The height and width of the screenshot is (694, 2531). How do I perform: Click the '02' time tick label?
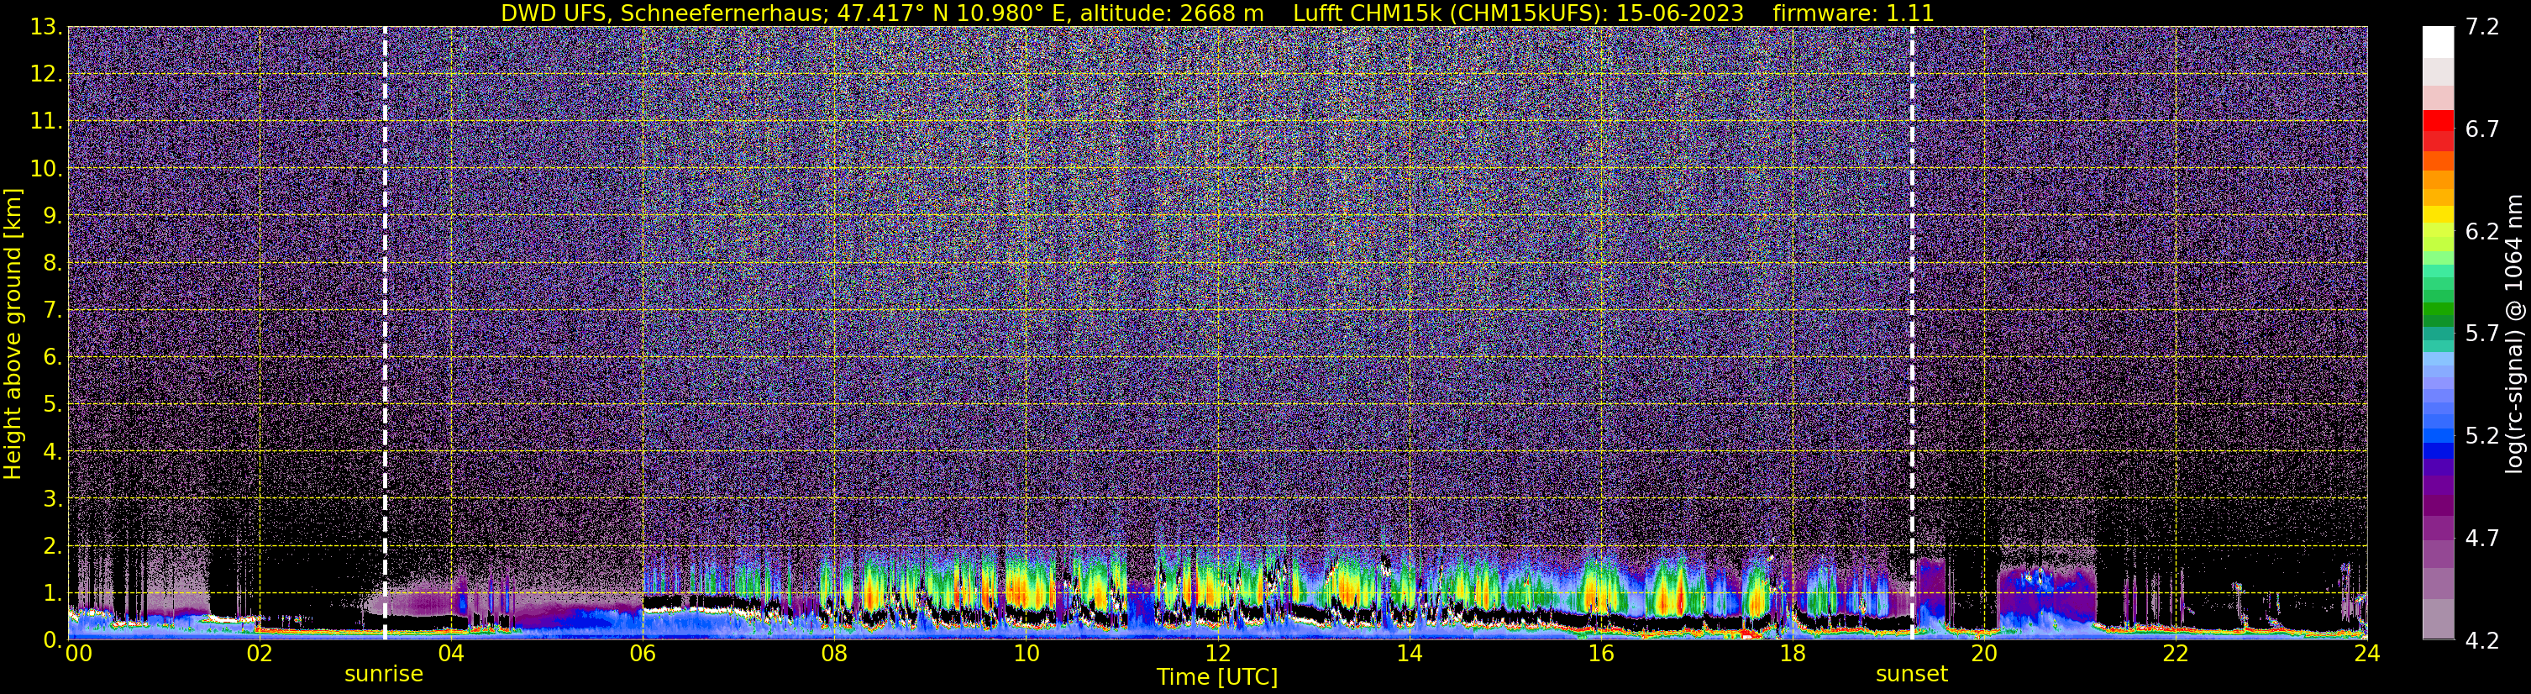259,654
